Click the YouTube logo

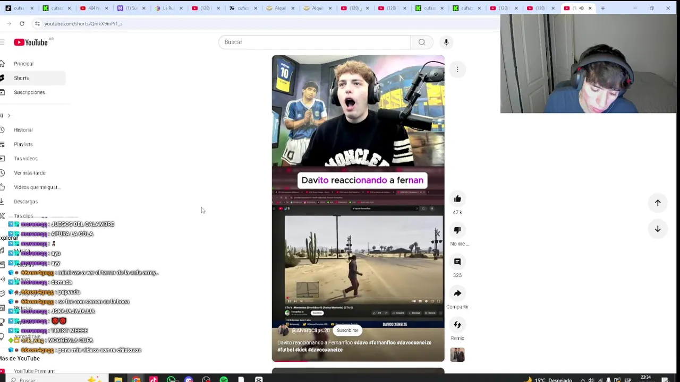[x=31, y=42]
